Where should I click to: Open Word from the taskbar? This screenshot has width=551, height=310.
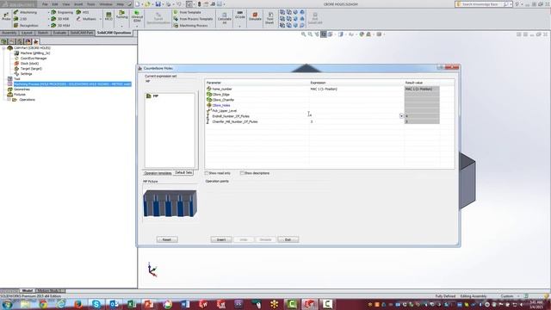pyautogui.click(x=185, y=304)
